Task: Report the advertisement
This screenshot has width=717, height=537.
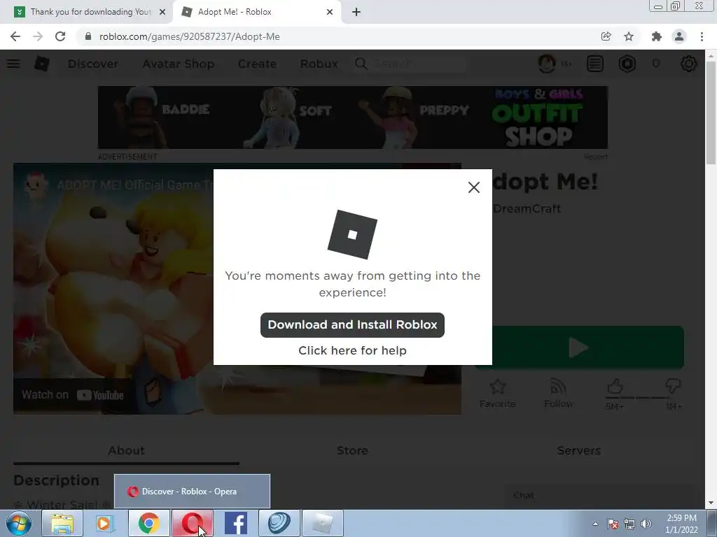Action: (x=595, y=157)
